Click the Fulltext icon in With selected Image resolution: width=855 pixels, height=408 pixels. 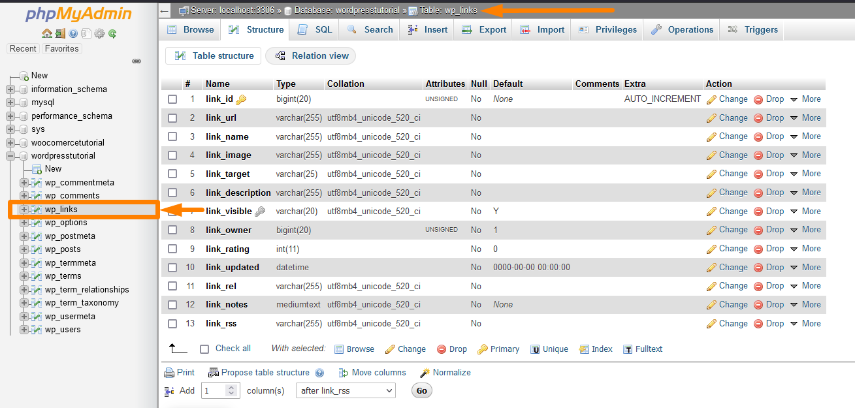[x=628, y=349]
